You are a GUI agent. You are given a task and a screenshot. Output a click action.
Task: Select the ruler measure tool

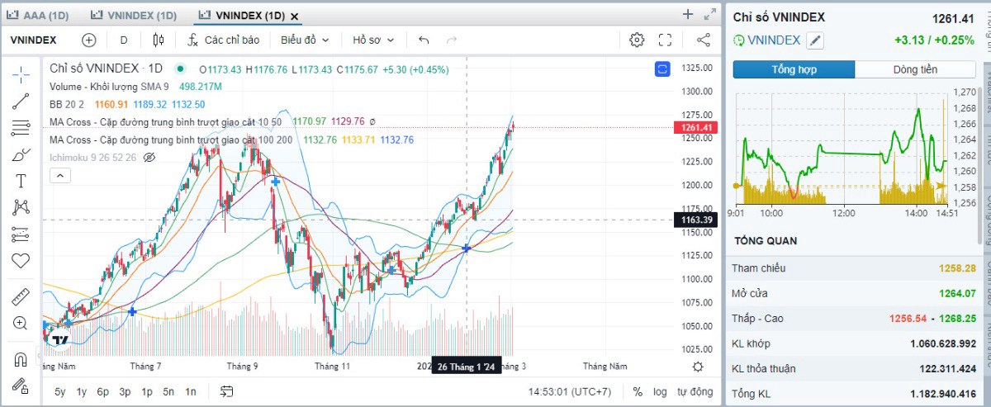coord(21,296)
